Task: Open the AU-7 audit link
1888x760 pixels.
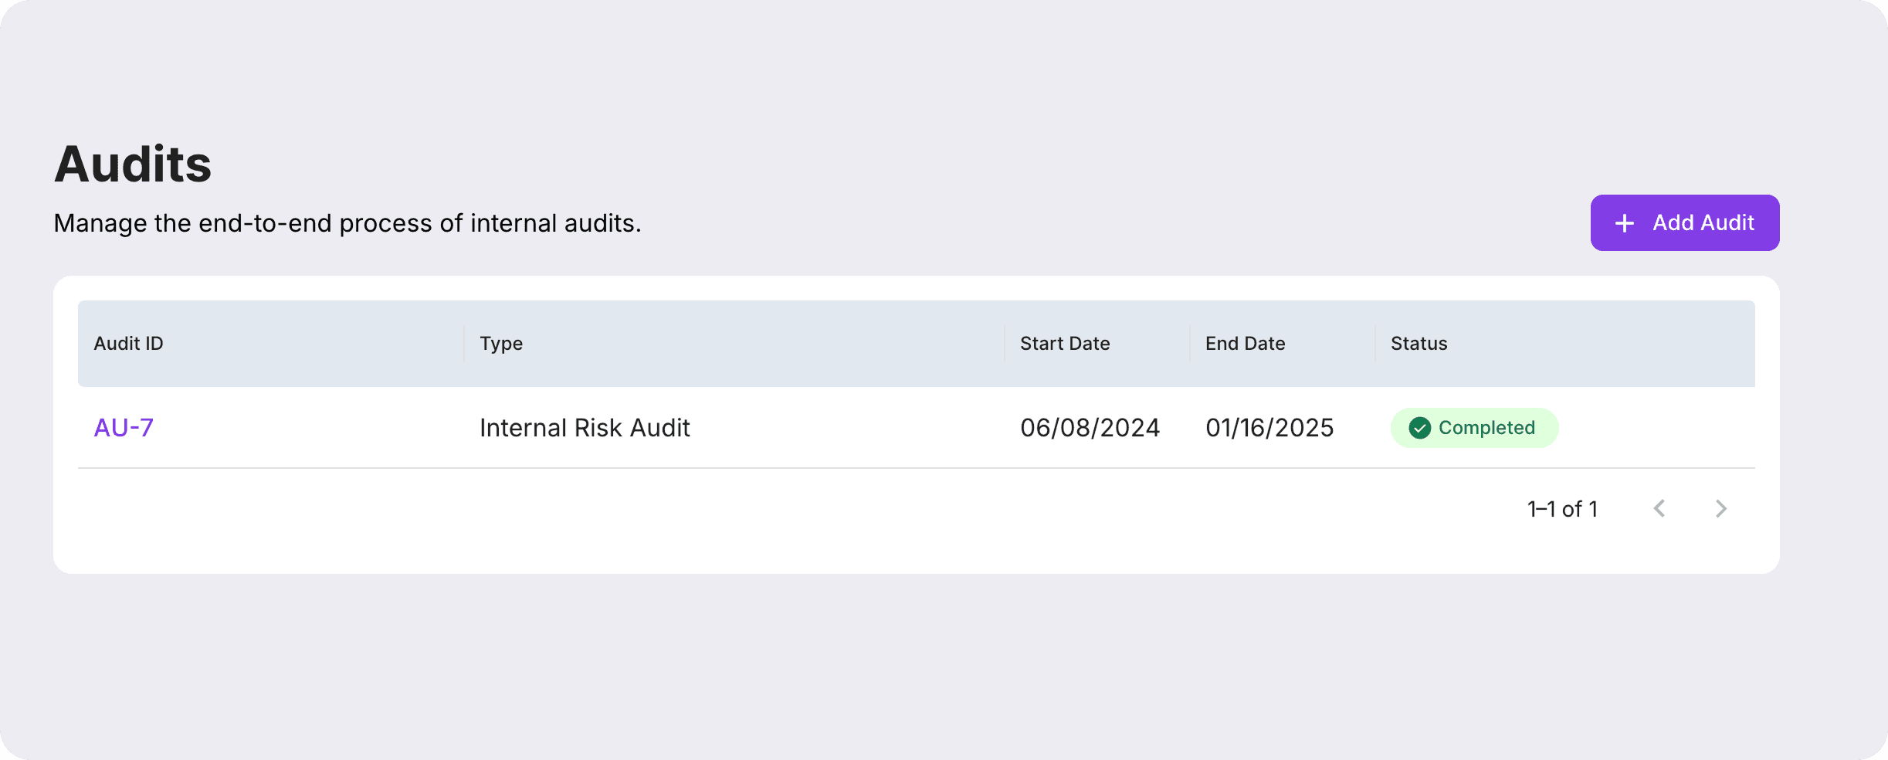Action: pos(124,427)
